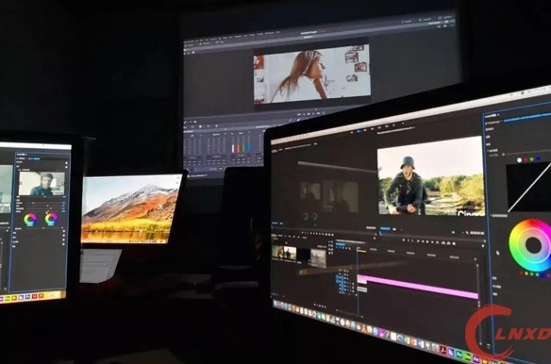Click the play control under projected viewer

(x=309, y=114)
